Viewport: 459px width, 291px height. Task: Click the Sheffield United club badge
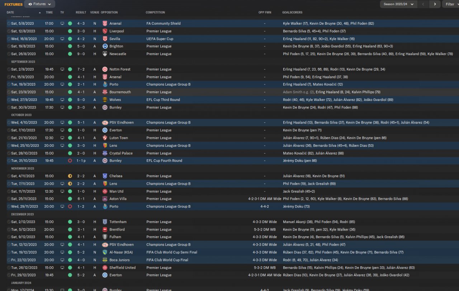[105, 268]
